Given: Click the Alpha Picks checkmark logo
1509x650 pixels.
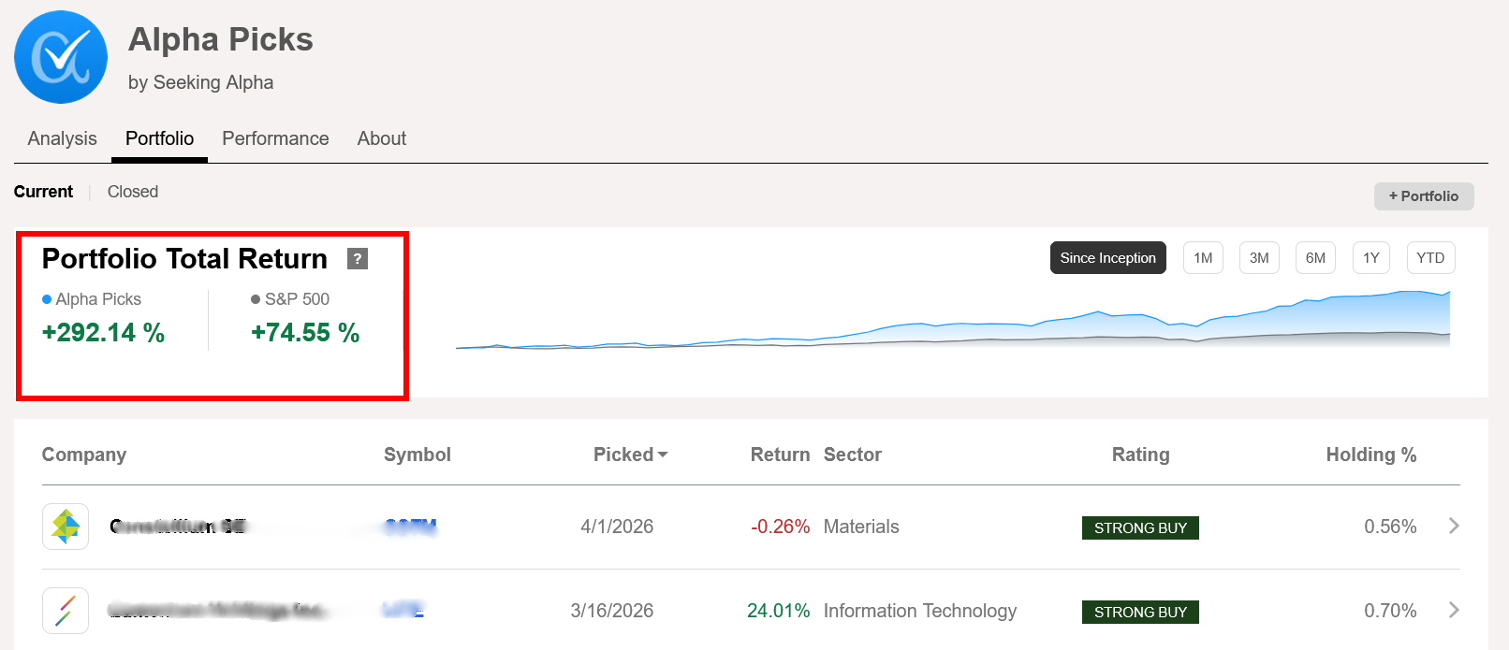Looking at the screenshot, I should (x=61, y=57).
